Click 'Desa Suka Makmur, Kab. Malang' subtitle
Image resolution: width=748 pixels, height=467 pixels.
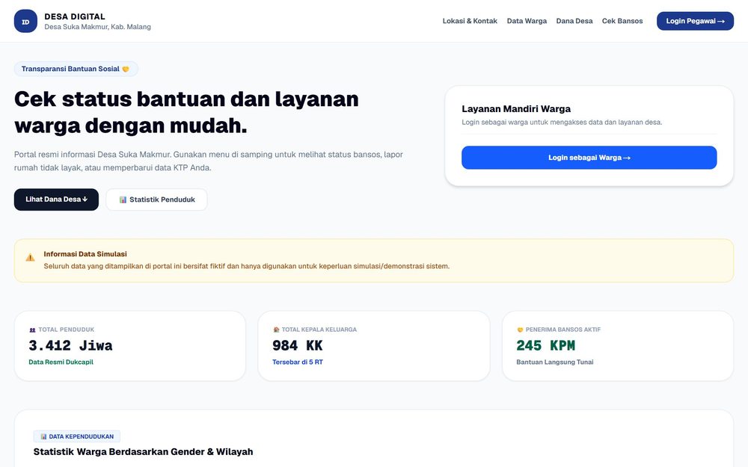[x=98, y=27]
